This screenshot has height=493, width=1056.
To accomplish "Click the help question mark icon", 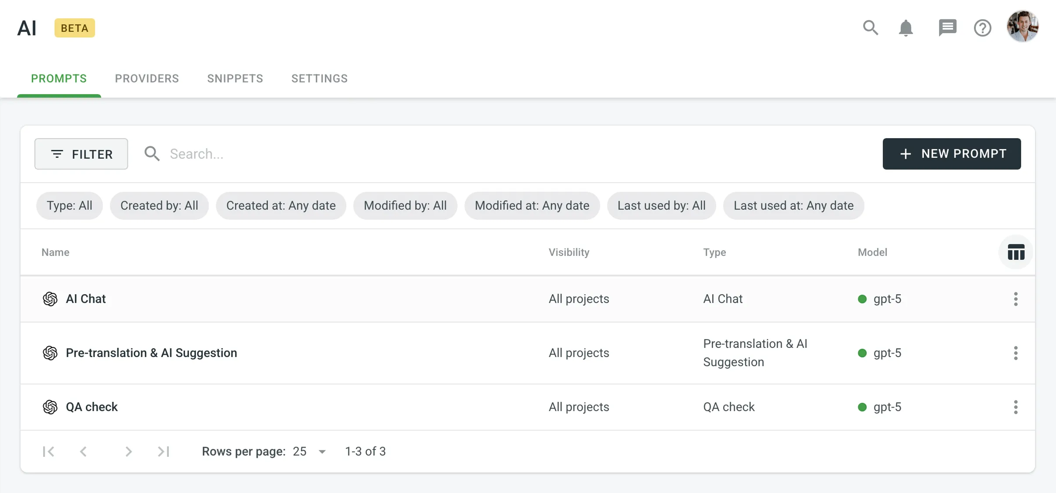I will click(x=982, y=28).
